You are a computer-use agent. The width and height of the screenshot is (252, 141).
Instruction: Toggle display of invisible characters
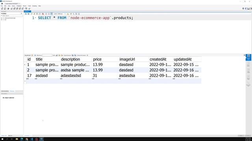(x=76, y=14)
